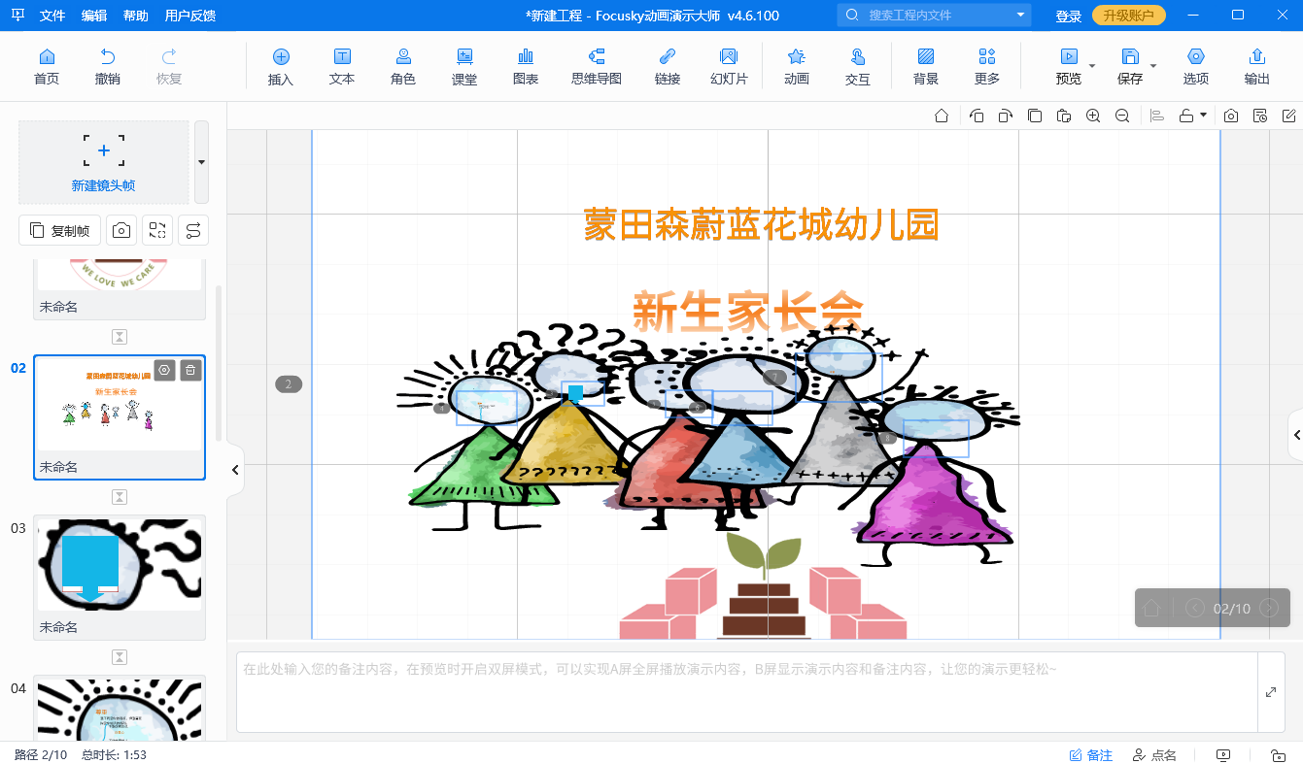Expand the new frame type dropdown
Viewport: 1303px width, 764px height.
click(201, 162)
